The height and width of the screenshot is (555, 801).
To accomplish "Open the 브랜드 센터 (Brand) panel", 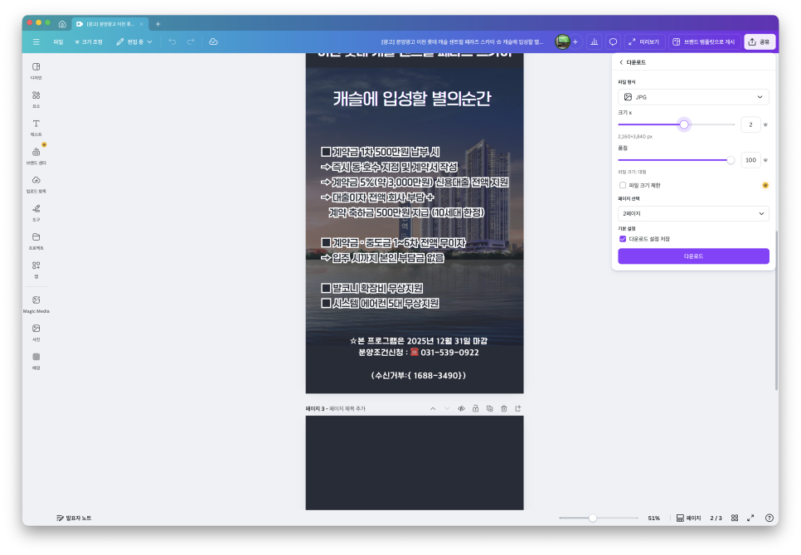I will (36, 156).
